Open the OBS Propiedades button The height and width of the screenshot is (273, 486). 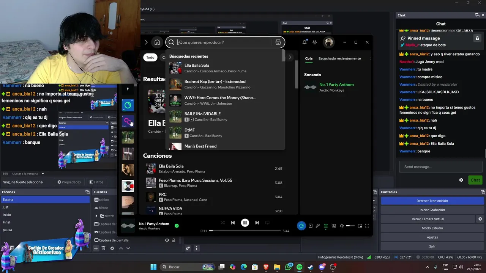(x=69, y=182)
